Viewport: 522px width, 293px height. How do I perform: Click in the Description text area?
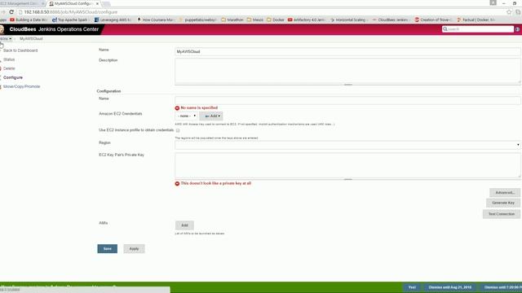click(x=347, y=71)
